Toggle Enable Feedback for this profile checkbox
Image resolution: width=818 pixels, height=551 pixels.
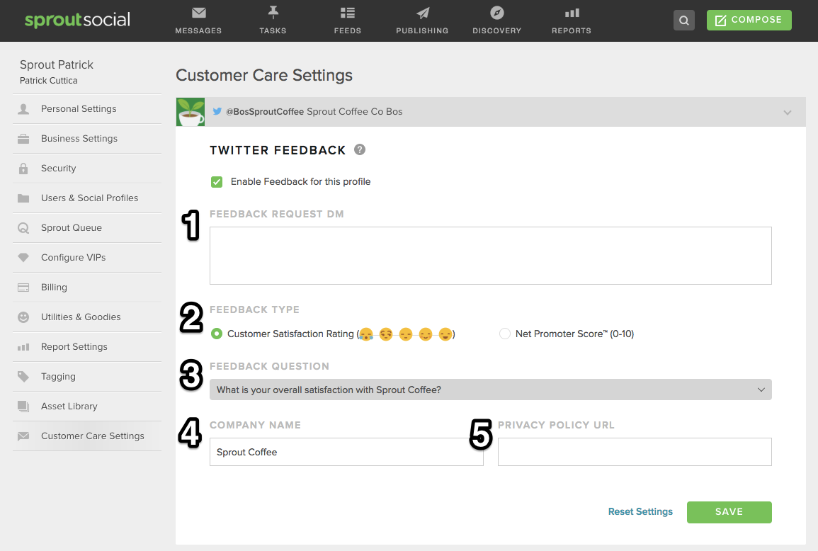pyautogui.click(x=217, y=181)
